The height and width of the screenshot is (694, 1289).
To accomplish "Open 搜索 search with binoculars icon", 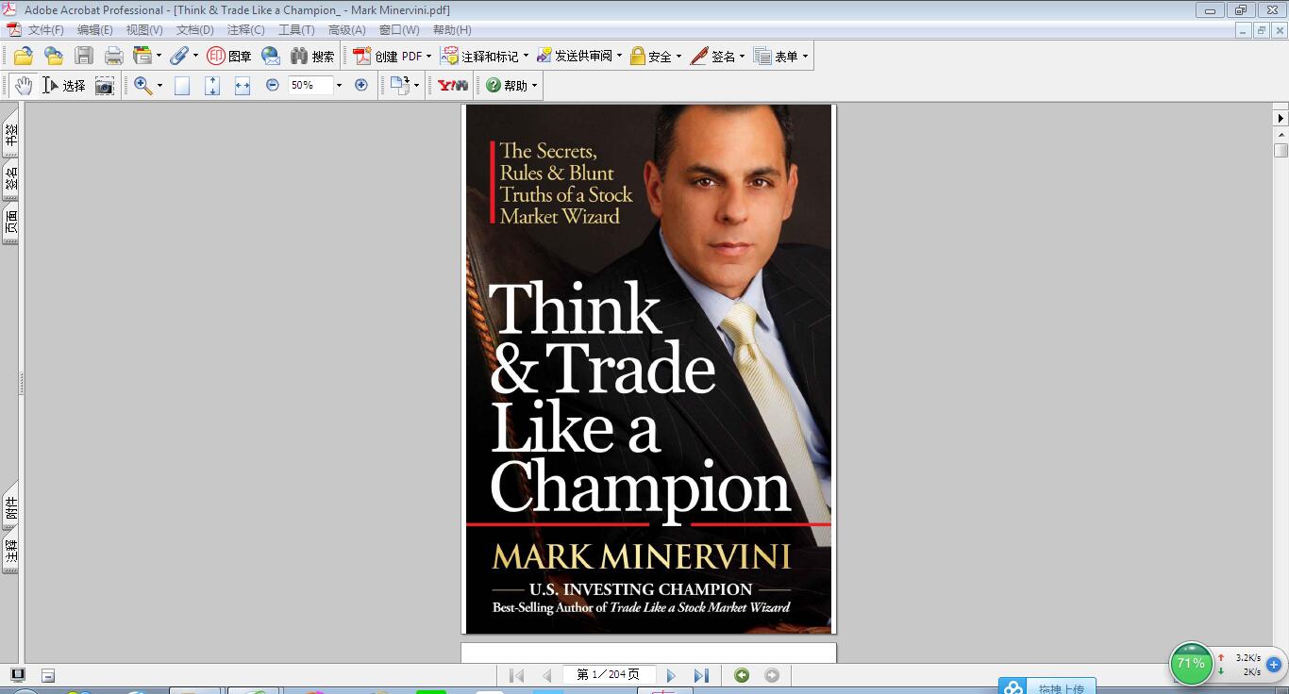I will coord(312,57).
